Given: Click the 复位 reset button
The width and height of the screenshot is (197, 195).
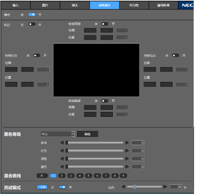Looking at the screenshot, I should [88, 134].
